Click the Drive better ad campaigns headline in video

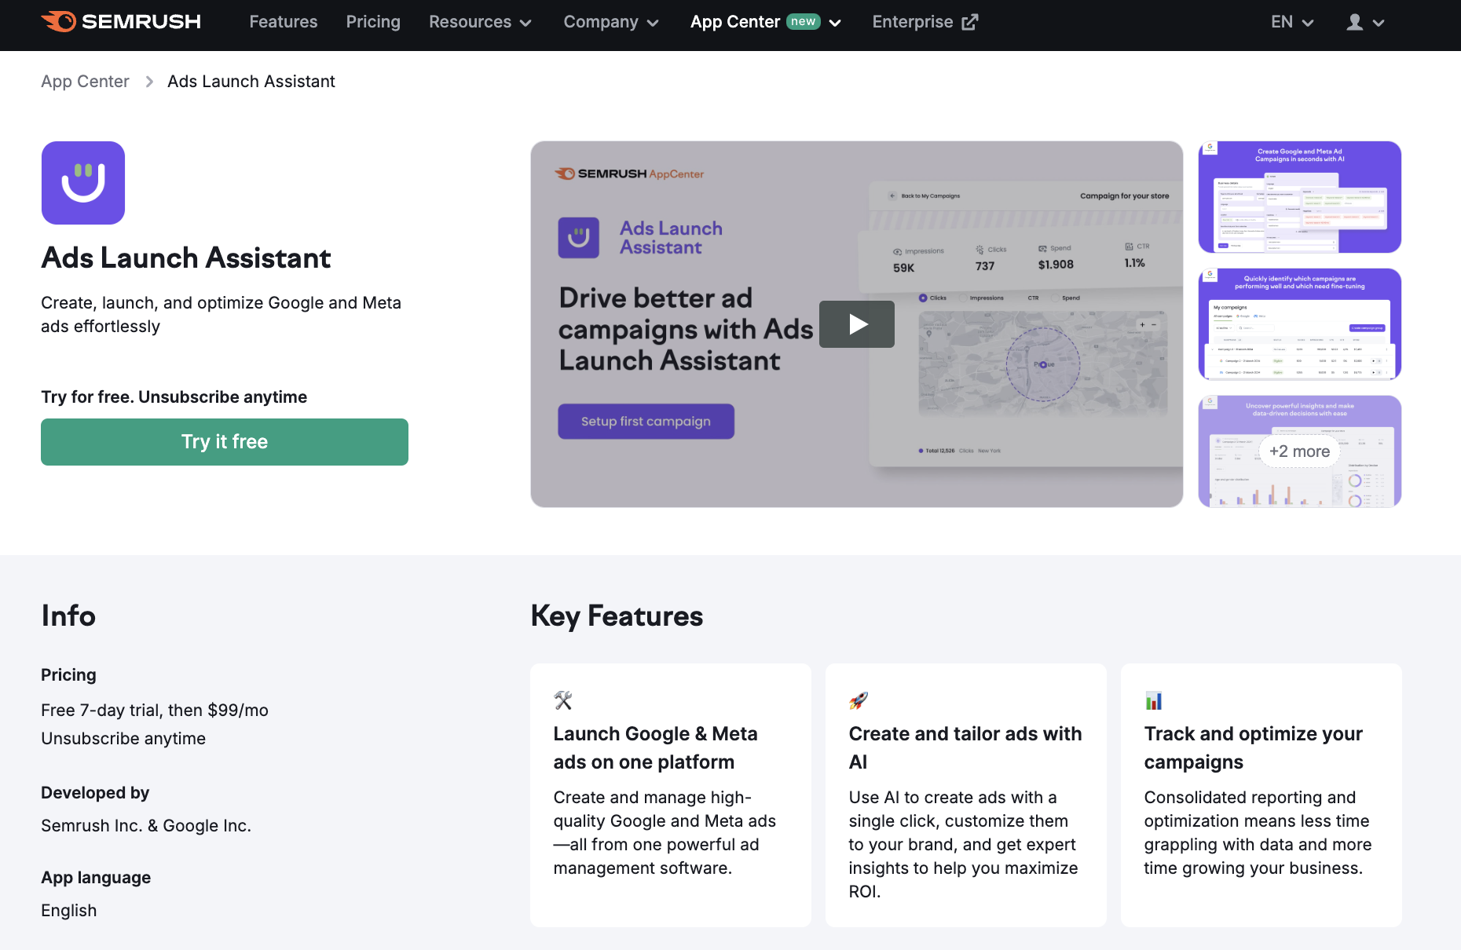[x=686, y=330]
